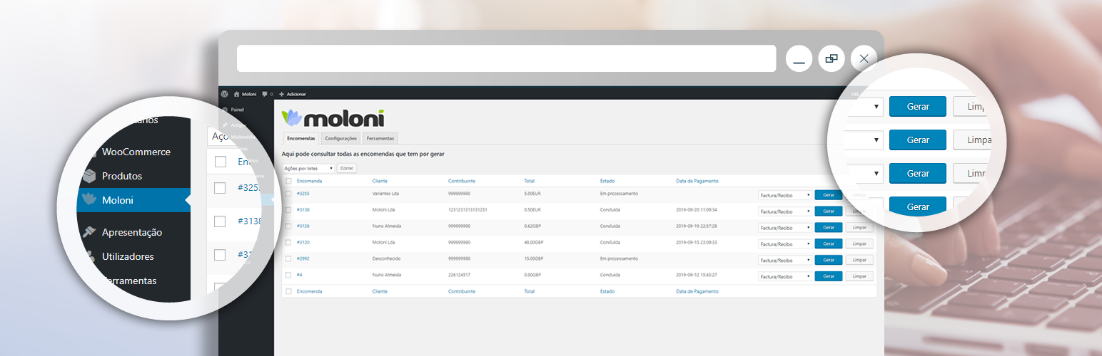Switch to the Encomendas tab
Screen dimensions: 1102x356
pos(300,138)
